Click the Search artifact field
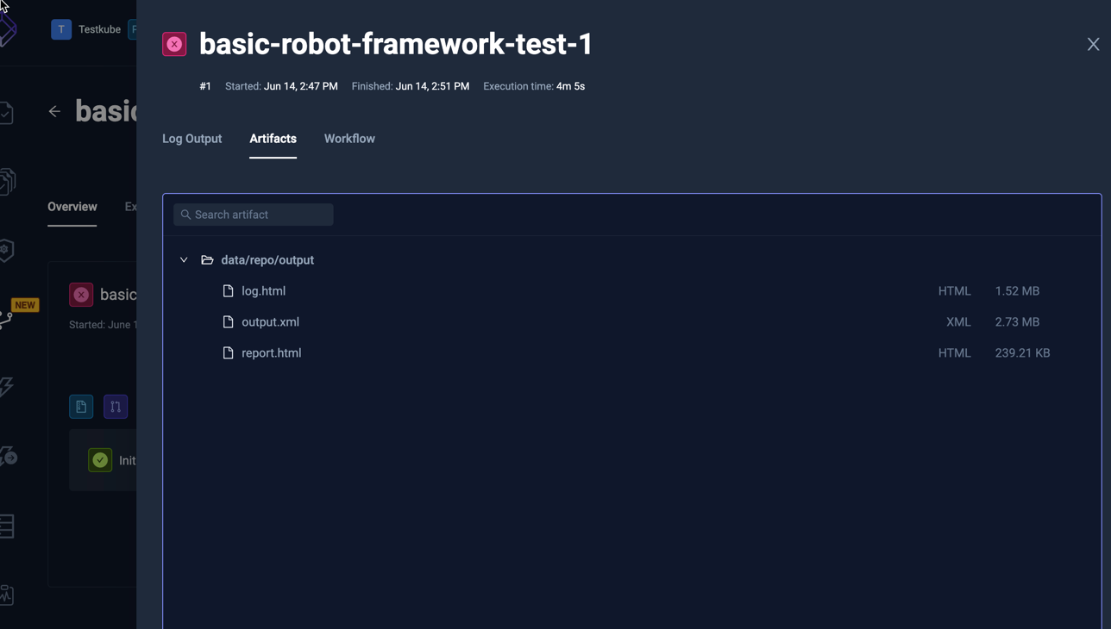 tap(253, 214)
